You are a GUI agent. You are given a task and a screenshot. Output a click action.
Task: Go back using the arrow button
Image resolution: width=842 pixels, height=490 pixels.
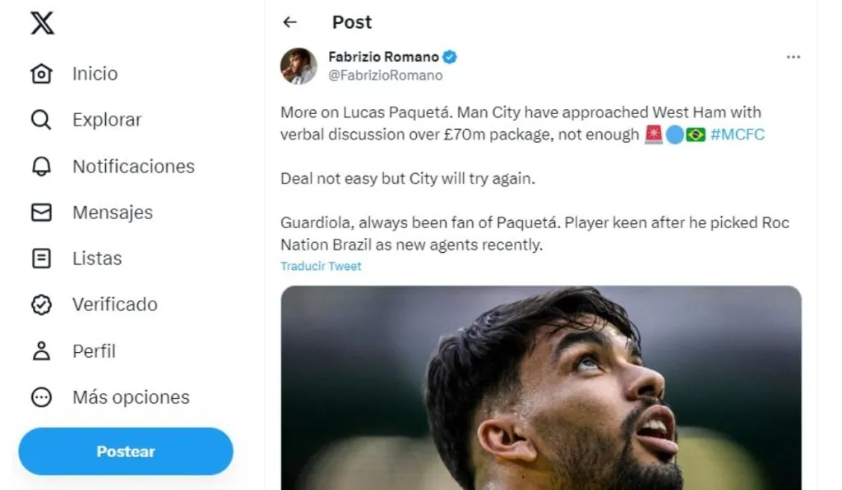(289, 22)
